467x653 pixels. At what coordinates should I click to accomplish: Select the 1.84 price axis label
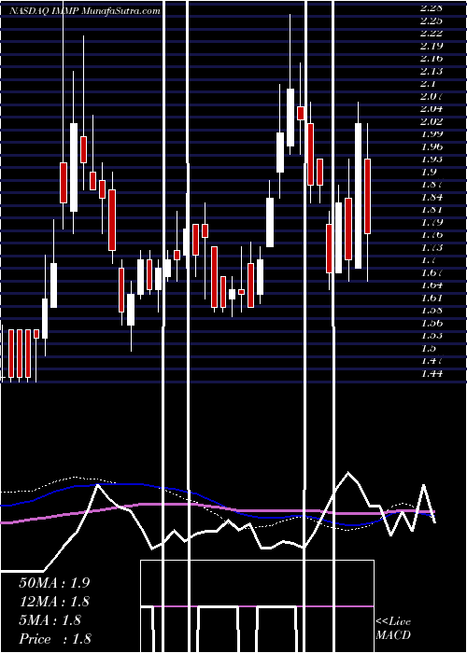[432, 197]
